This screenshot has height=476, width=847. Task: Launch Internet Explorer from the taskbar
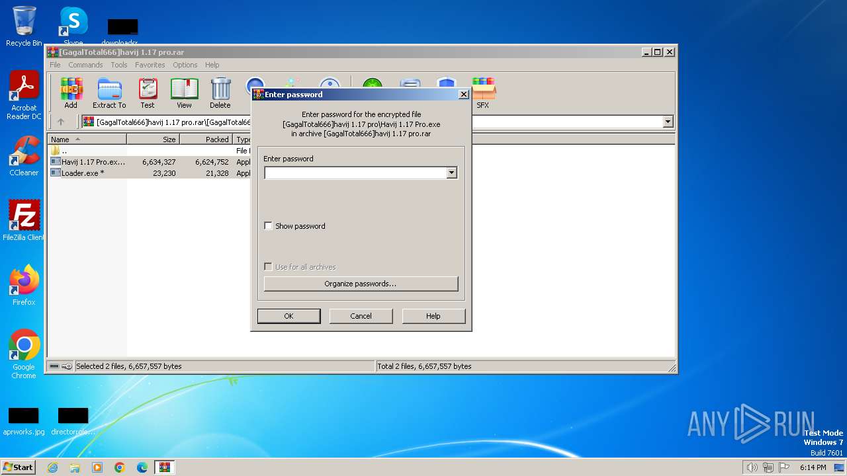(x=52, y=467)
